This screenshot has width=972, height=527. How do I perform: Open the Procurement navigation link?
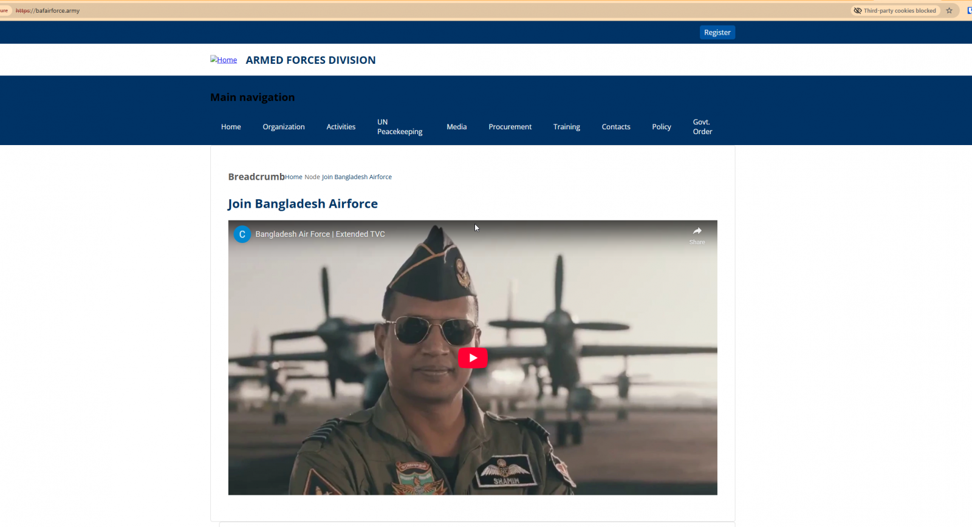510,127
